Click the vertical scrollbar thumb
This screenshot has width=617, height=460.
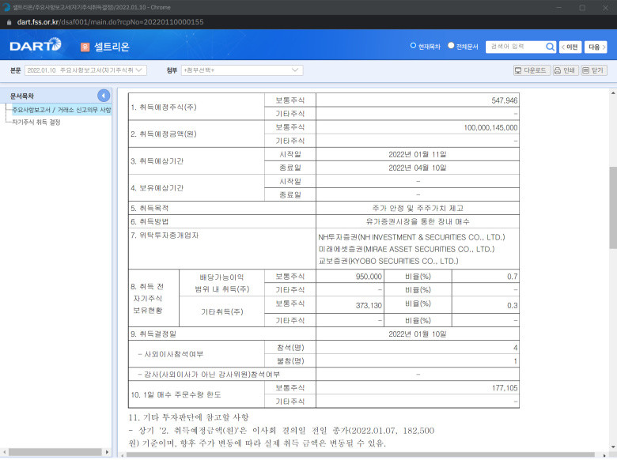click(613, 208)
